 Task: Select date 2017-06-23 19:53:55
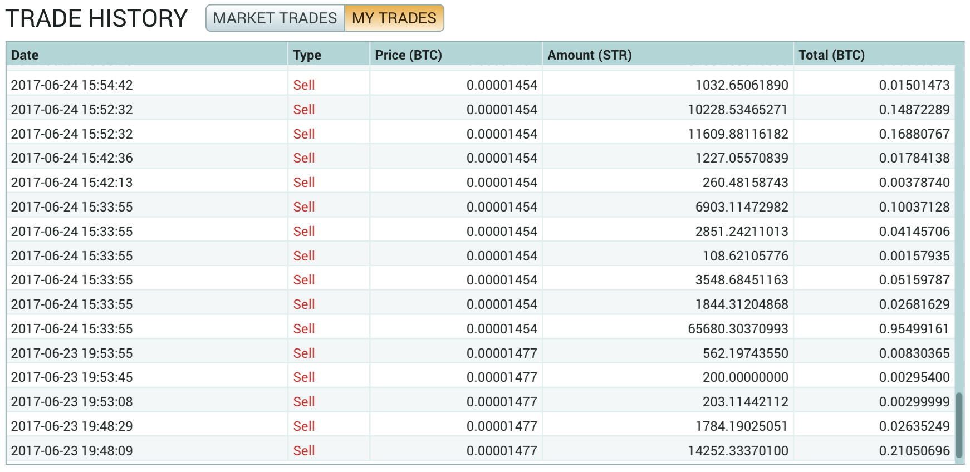(72, 353)
